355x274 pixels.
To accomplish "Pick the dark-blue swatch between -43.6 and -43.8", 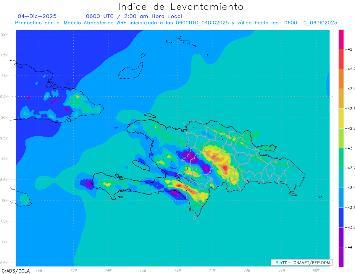I will [341, 217].
